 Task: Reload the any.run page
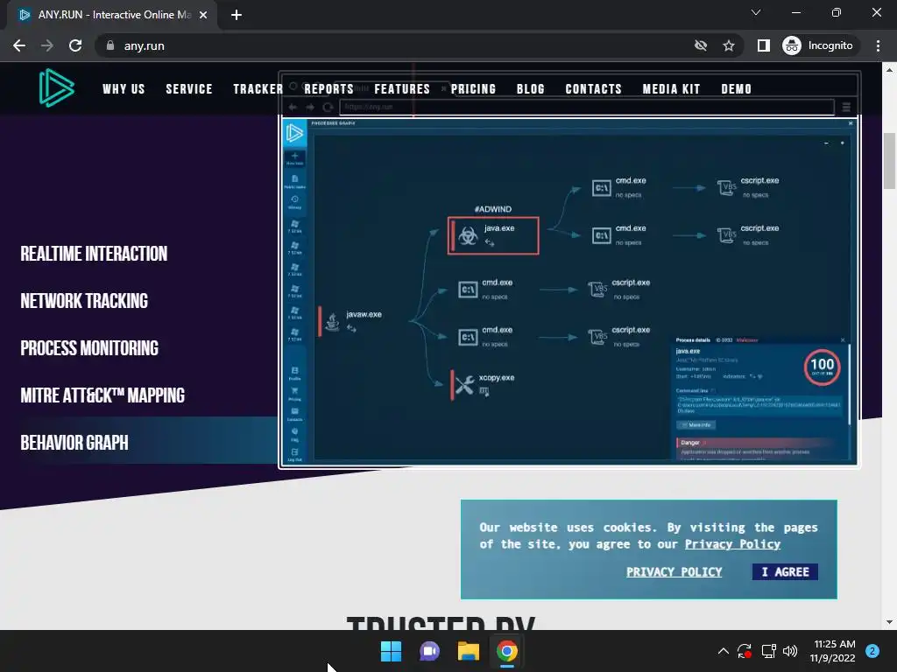pyautogui.click(x=75, y=45)
